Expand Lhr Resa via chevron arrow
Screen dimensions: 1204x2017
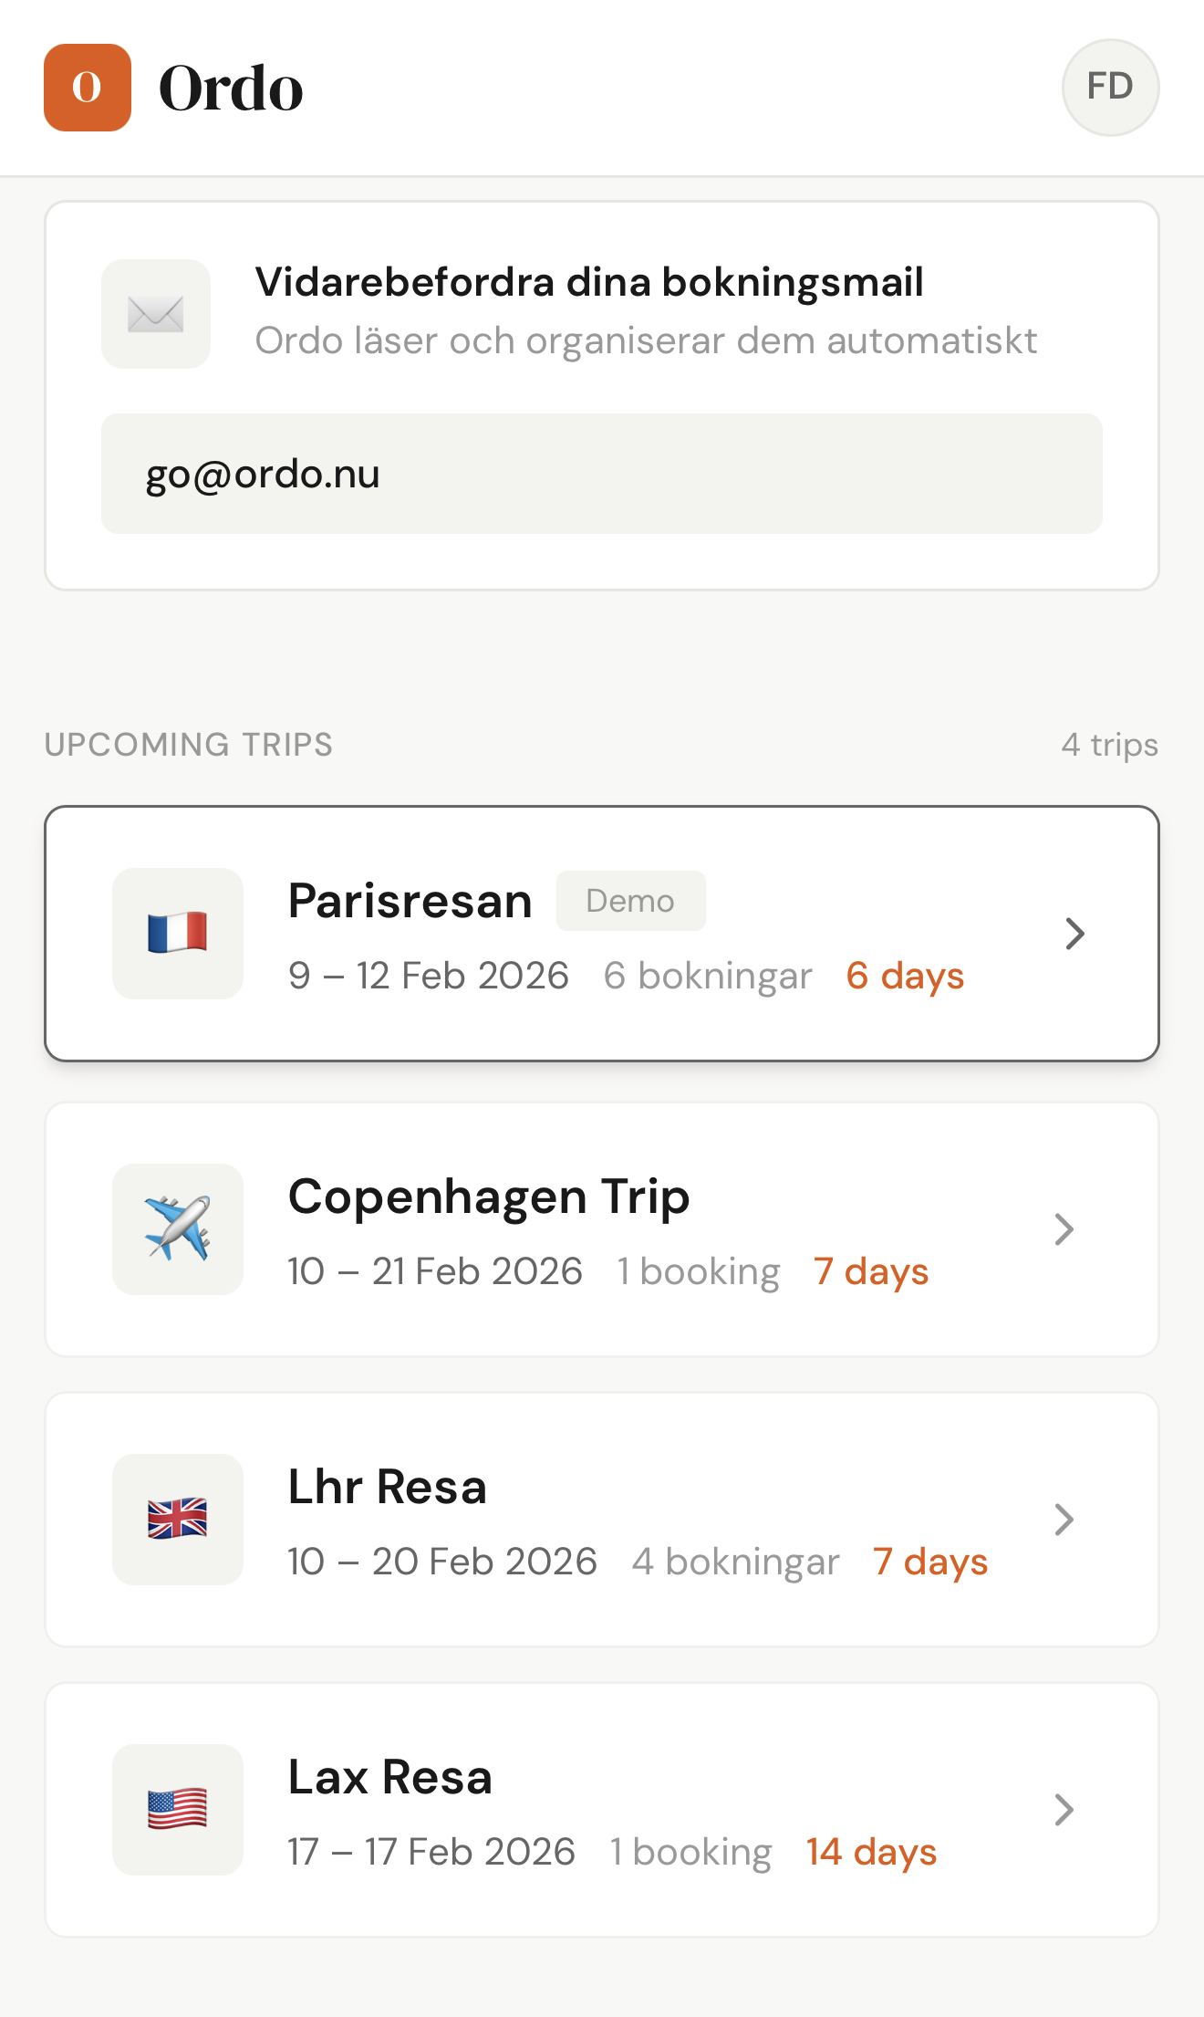click(x=1064, y=1520)
